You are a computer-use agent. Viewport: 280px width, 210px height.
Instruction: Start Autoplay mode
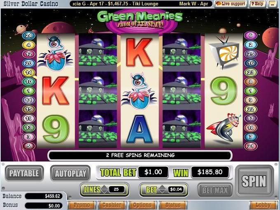point(70,173)
